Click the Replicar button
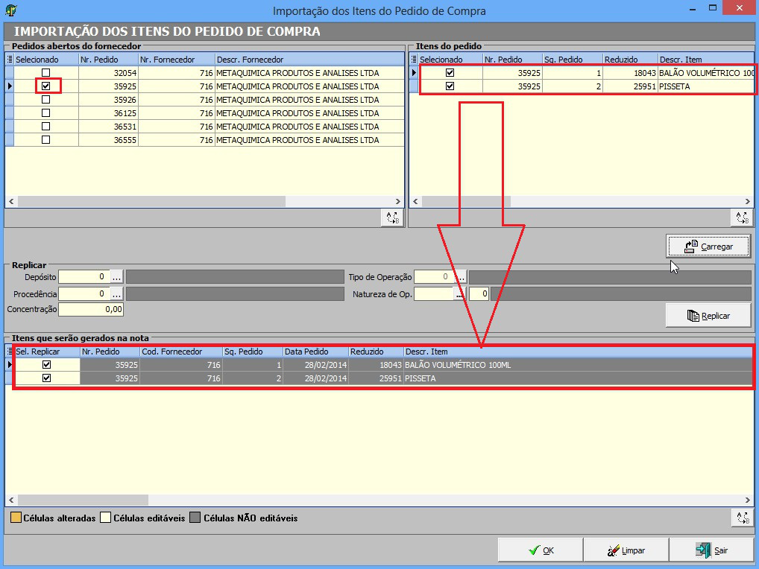The width and height of the screenshot is (759, 569). (x=708, y=316)
